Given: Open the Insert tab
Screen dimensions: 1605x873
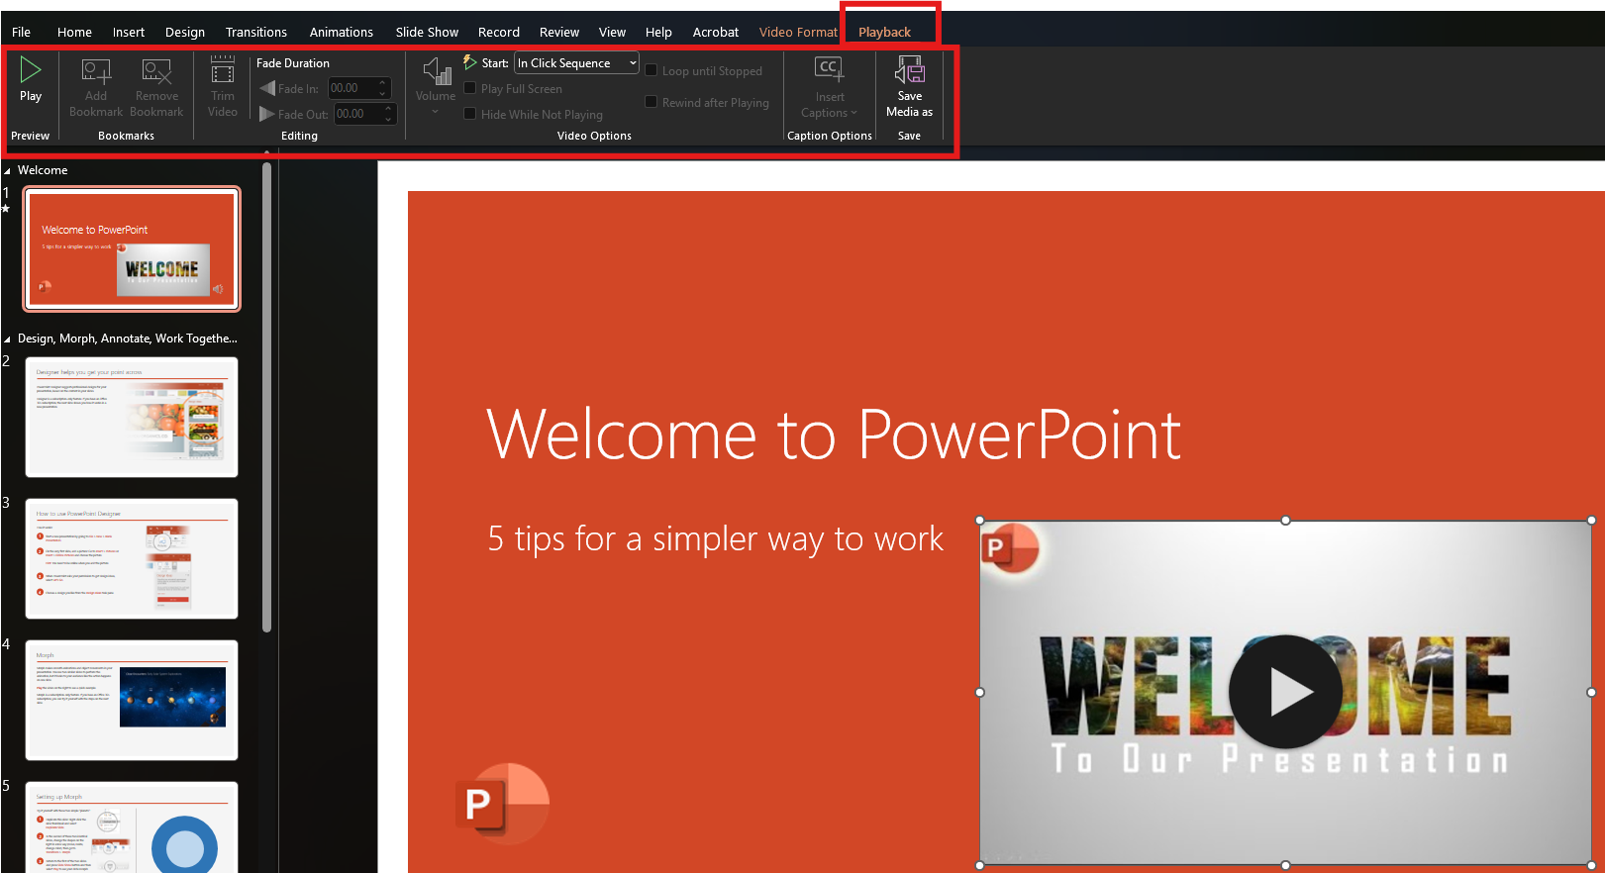Looking at the screenshot, I should 129,32.
